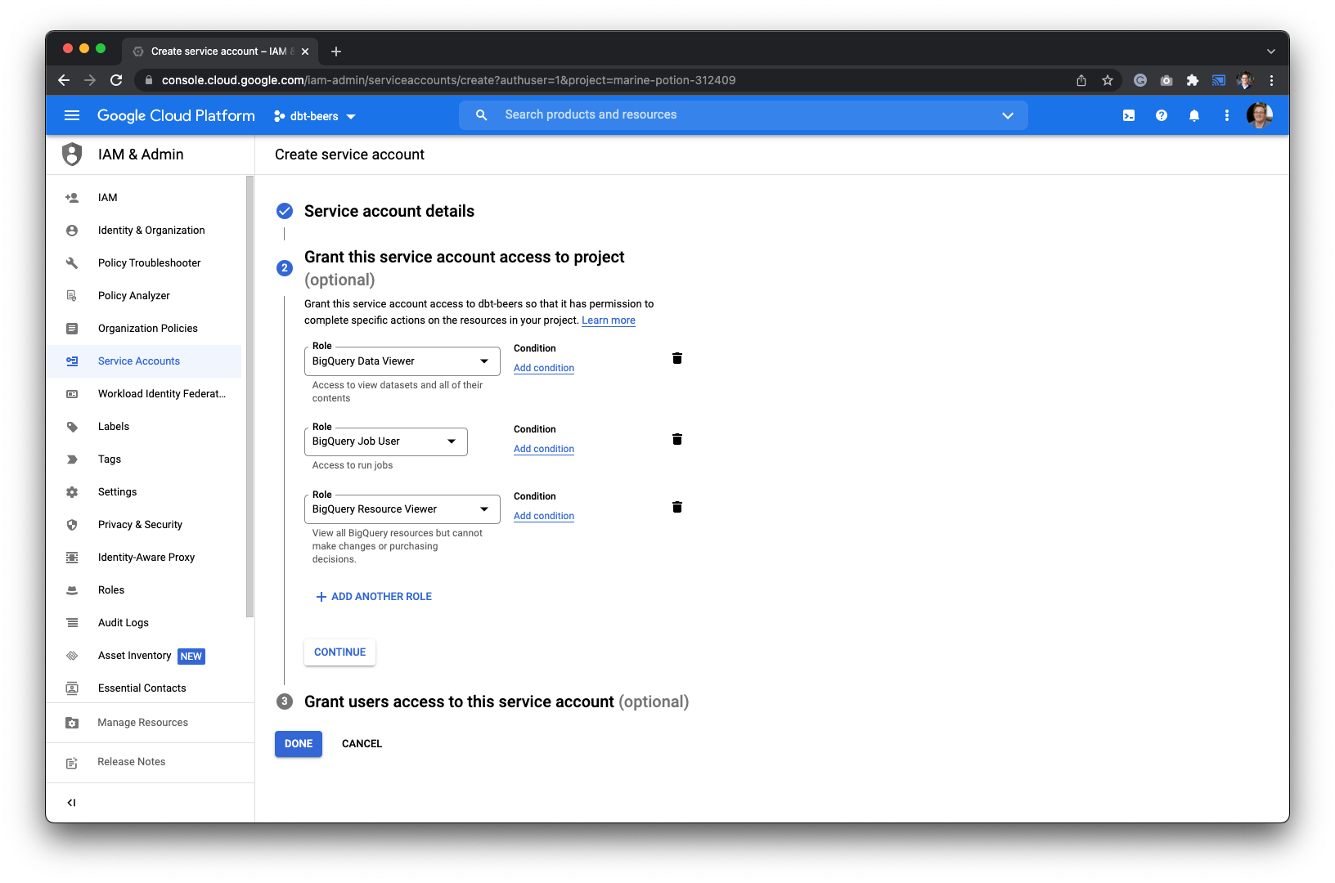
Task: Delete the BigQuery Job User role row
Action: (x=677, y=439)
